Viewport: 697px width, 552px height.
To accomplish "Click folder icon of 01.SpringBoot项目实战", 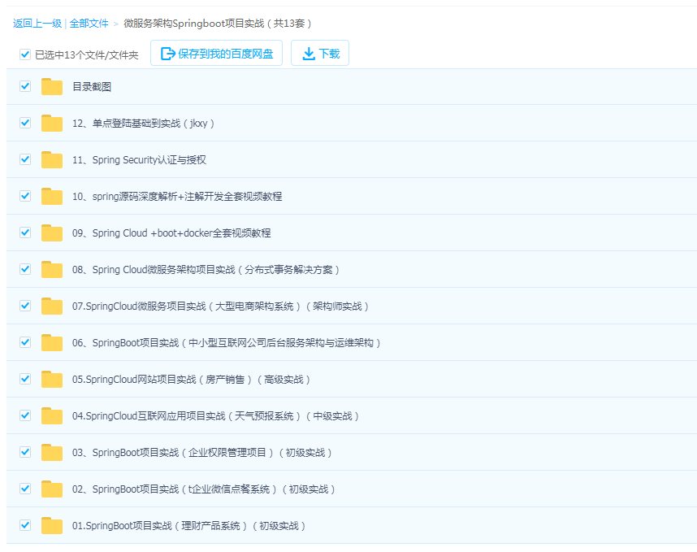I will (x=52, y=525).
